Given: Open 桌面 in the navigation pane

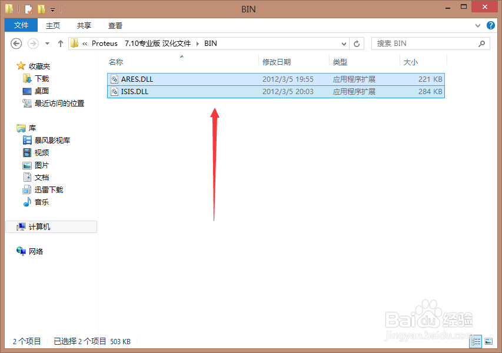Looking at the screenshot, I should click(x=42, y=91).
